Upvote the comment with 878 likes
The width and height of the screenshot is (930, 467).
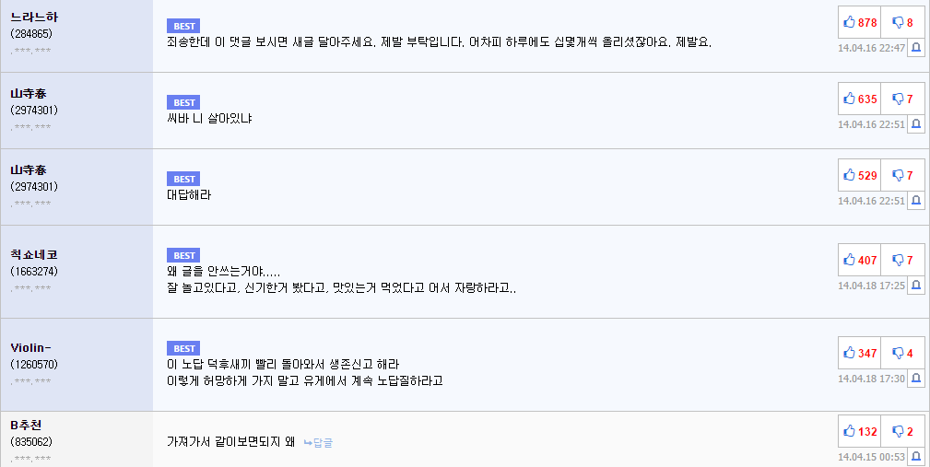tap(859, 22)
